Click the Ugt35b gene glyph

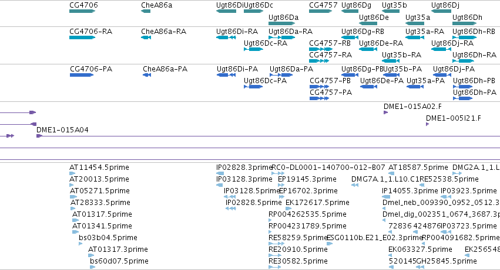(x=391, y=11)
